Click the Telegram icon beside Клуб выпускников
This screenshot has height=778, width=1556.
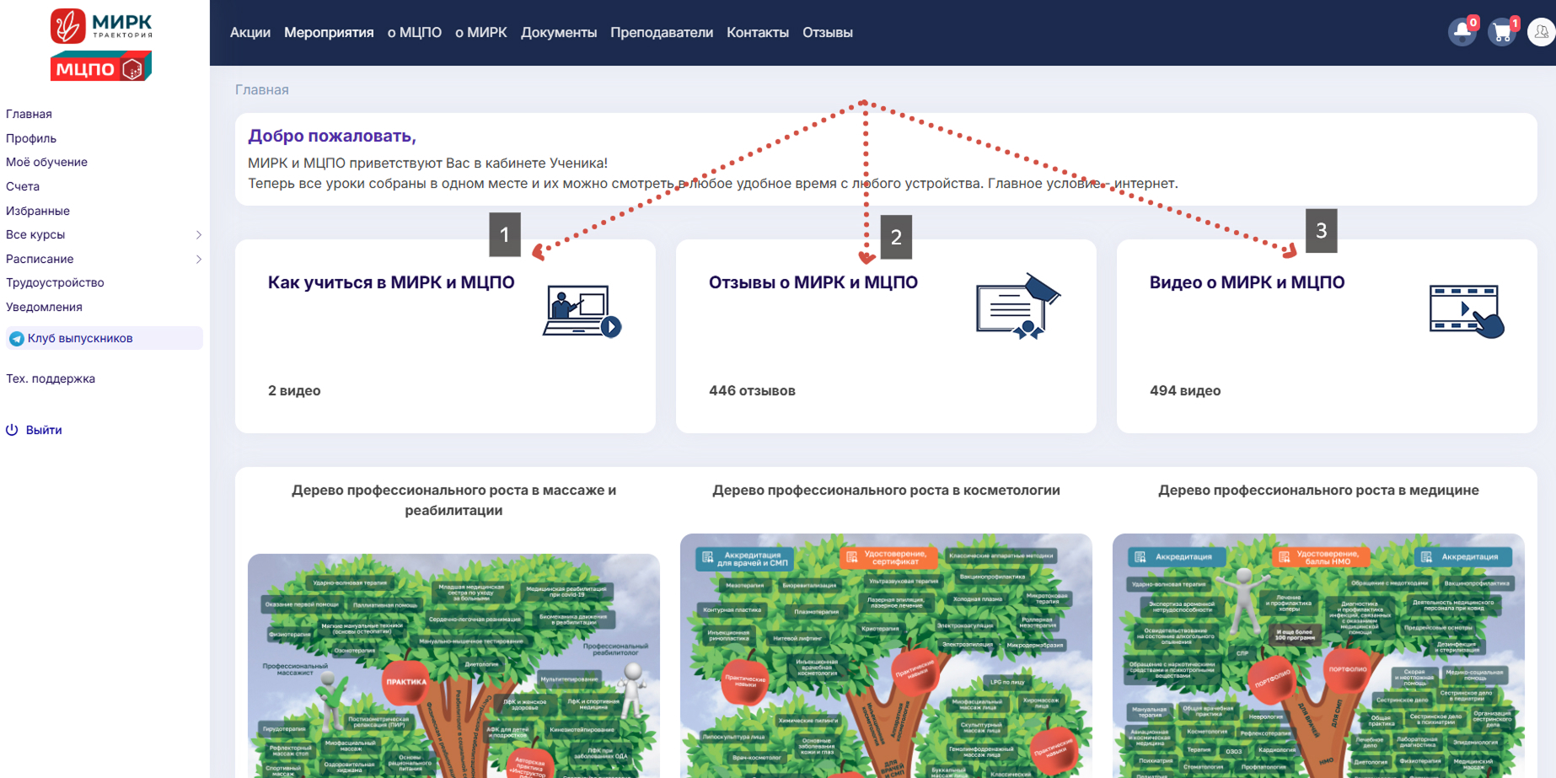click(16, 339)
